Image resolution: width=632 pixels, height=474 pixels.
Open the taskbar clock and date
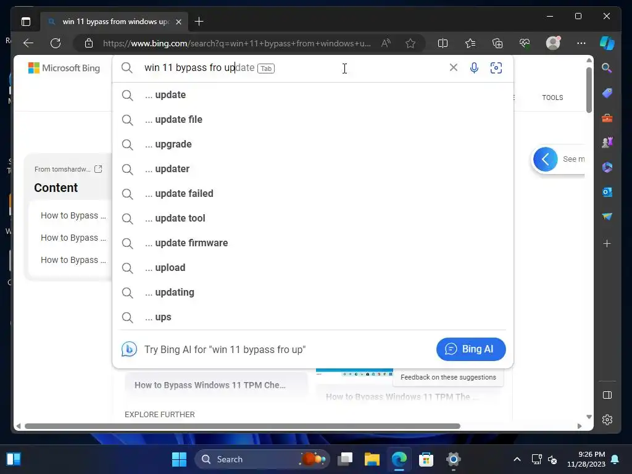point(586,459)
